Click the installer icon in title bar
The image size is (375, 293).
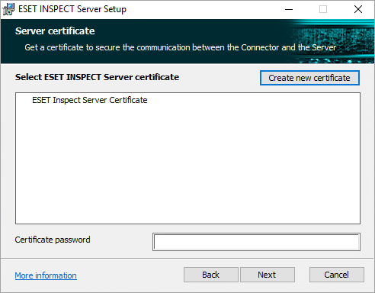(x=8, y=9)
